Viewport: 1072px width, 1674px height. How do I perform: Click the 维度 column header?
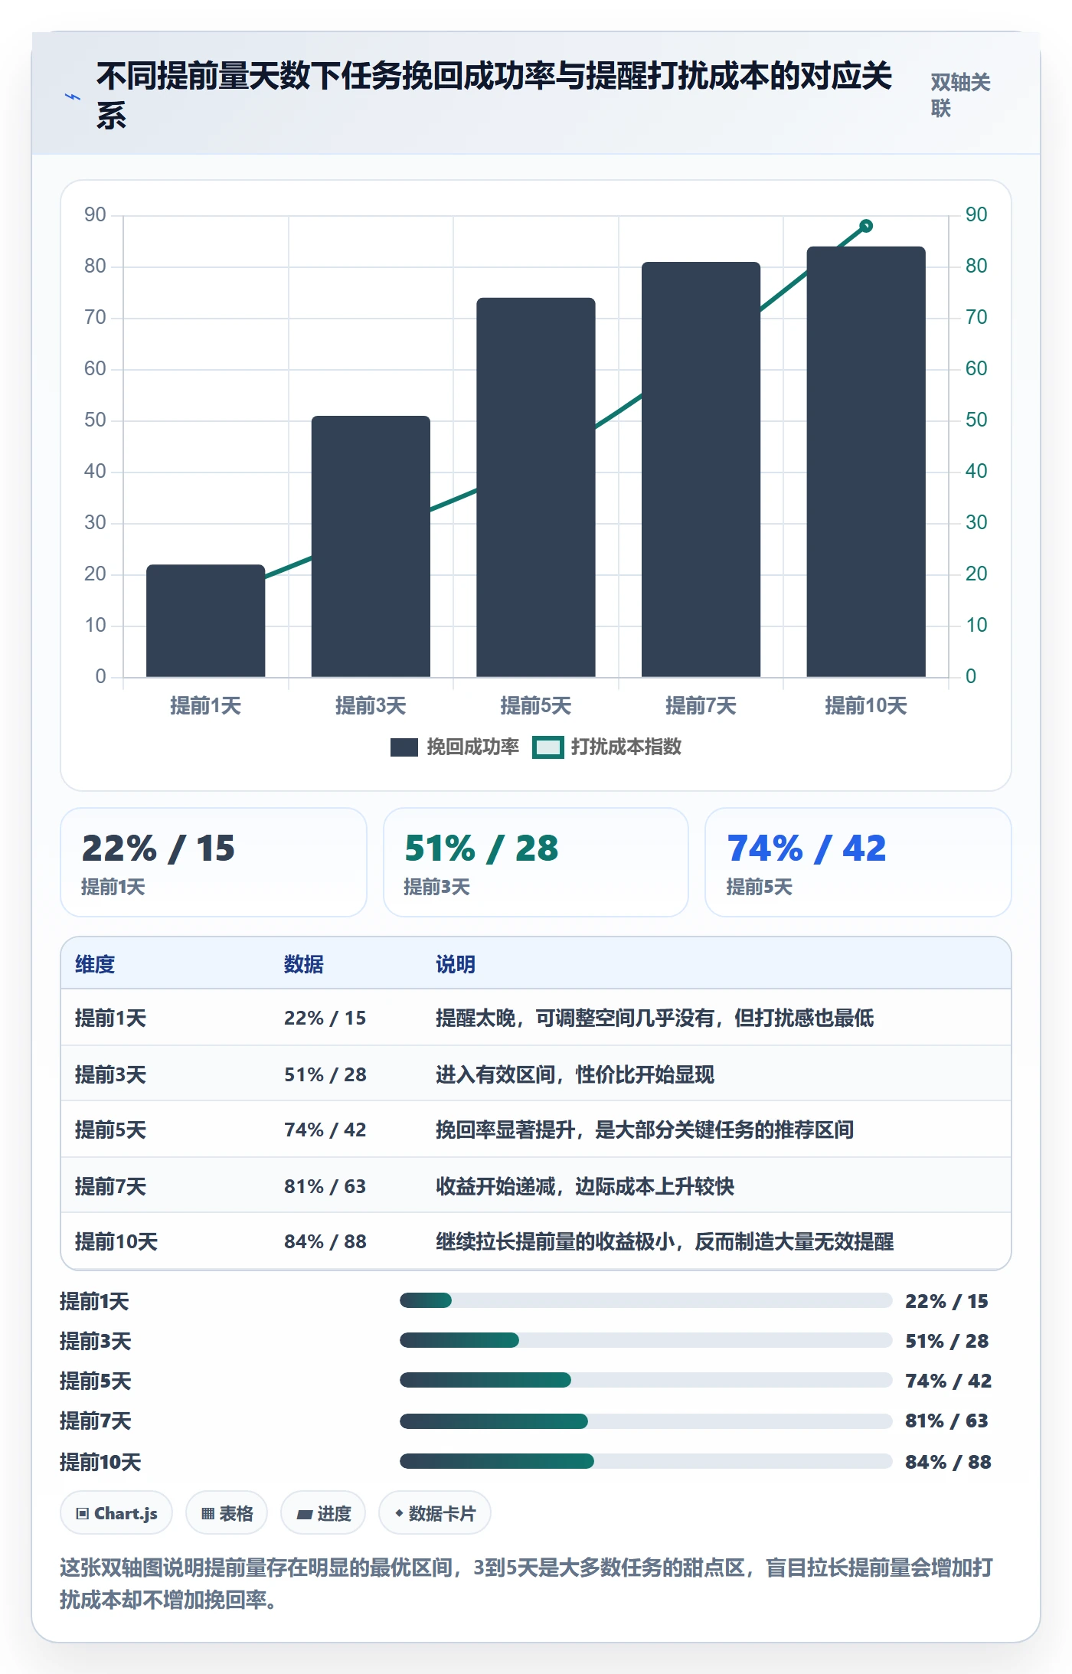(x=95, y=964)
